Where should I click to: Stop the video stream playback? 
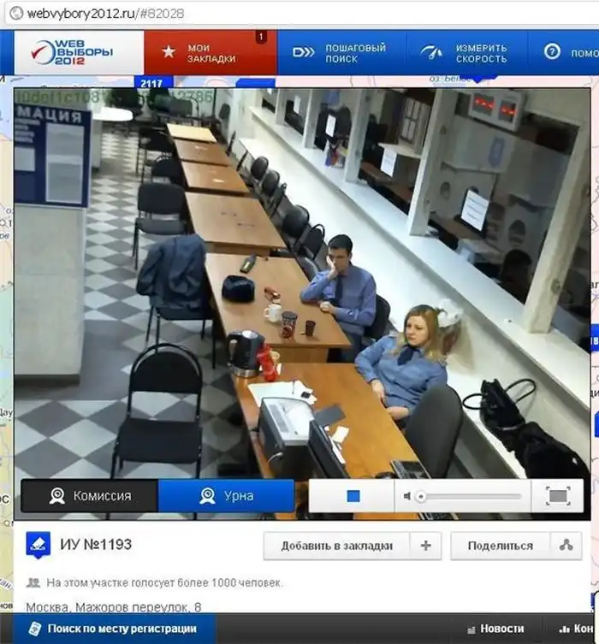[353, 496]
